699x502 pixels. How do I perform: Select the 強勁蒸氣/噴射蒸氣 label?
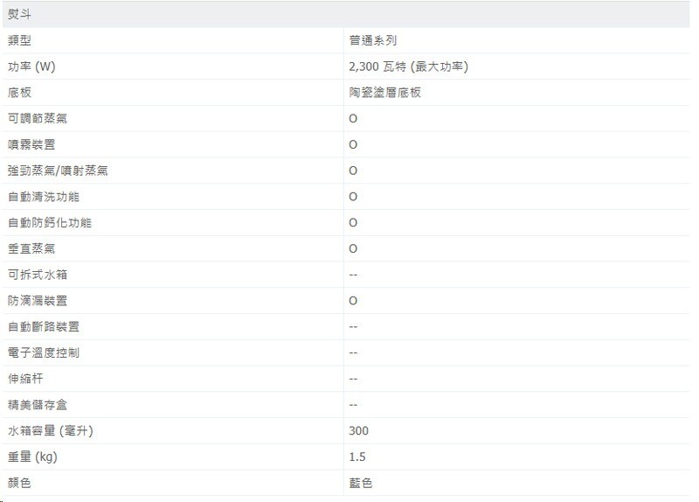(x=58, y=171)
